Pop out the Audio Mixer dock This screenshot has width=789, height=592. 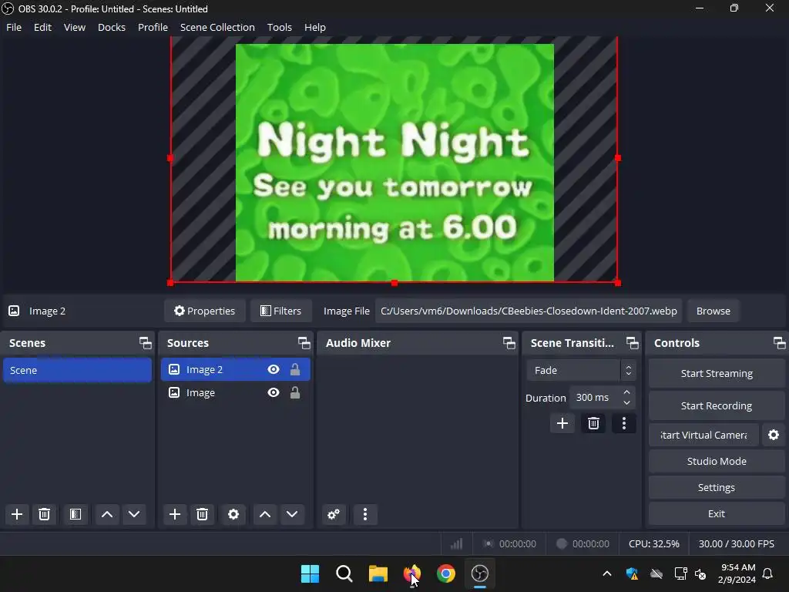coord(509,343)
